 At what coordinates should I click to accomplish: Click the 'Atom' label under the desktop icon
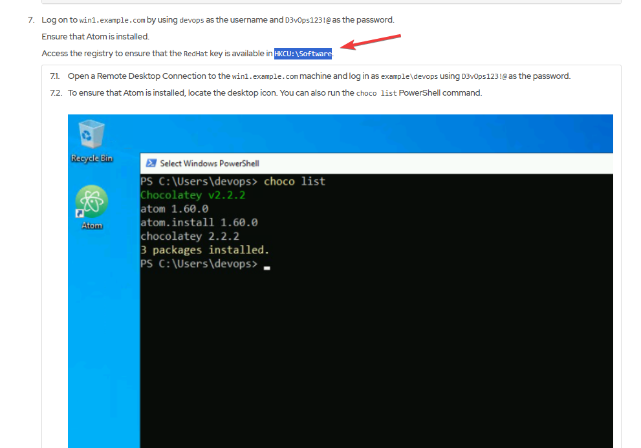pos(92,225)
